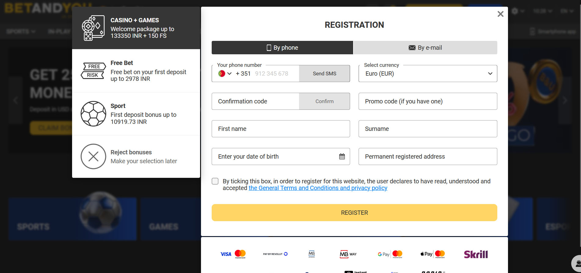Screen dimensions: 581x273
Task: Focus the Promo code input field
Action: pyautogui.click(x=428, y=101)
